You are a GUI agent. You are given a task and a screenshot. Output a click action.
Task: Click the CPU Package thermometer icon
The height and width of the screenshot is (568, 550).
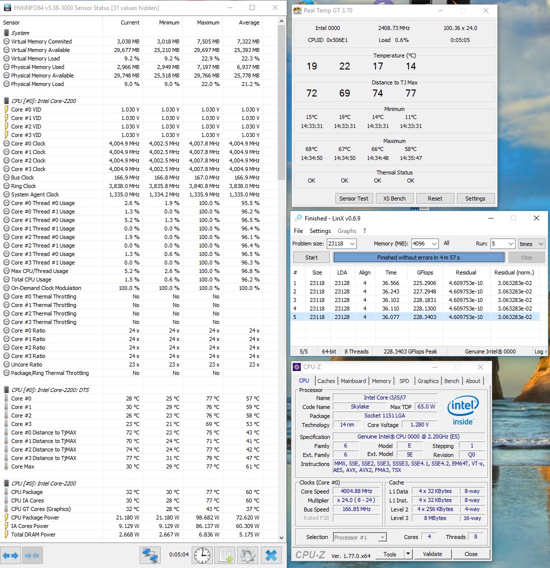point(6,492)
